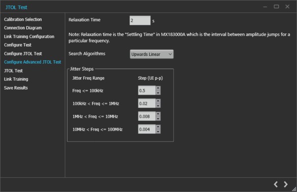This screenshot has width=297, height=192.
Task: Open Calibration Selection page
Action: (x=23, y=19)
